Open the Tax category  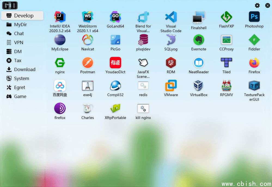22,60
